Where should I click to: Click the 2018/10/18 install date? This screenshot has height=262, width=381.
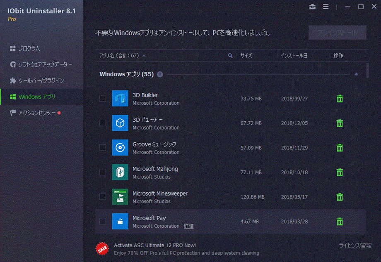pyautogui.click(x=294, y=172)
